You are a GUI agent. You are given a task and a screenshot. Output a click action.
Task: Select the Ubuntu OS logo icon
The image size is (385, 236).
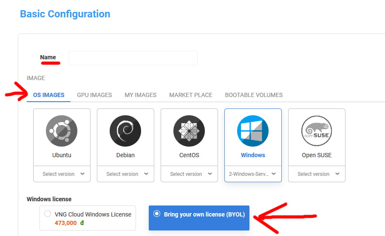click(x=62, y=131)
